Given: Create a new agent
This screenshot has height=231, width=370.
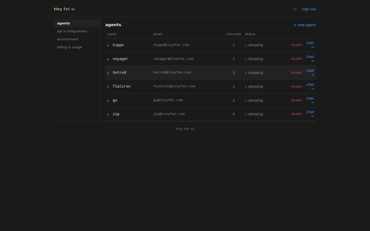Looking at the screenshot, I should [x=305, y=25].
